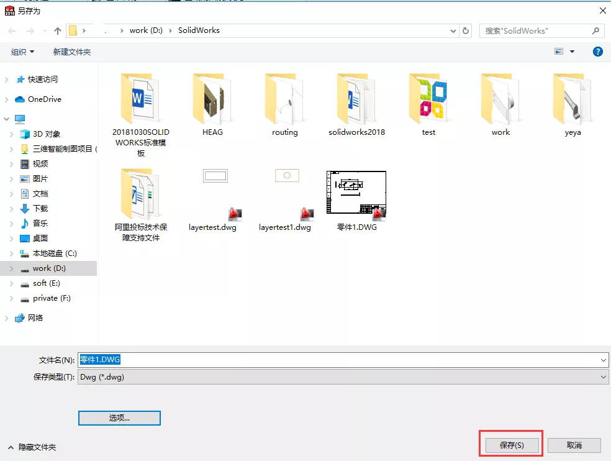The width and height of the screenshot is (611, 461).
Task: Create a folder with 新建文件夹
Action: [x=71, y=52]
